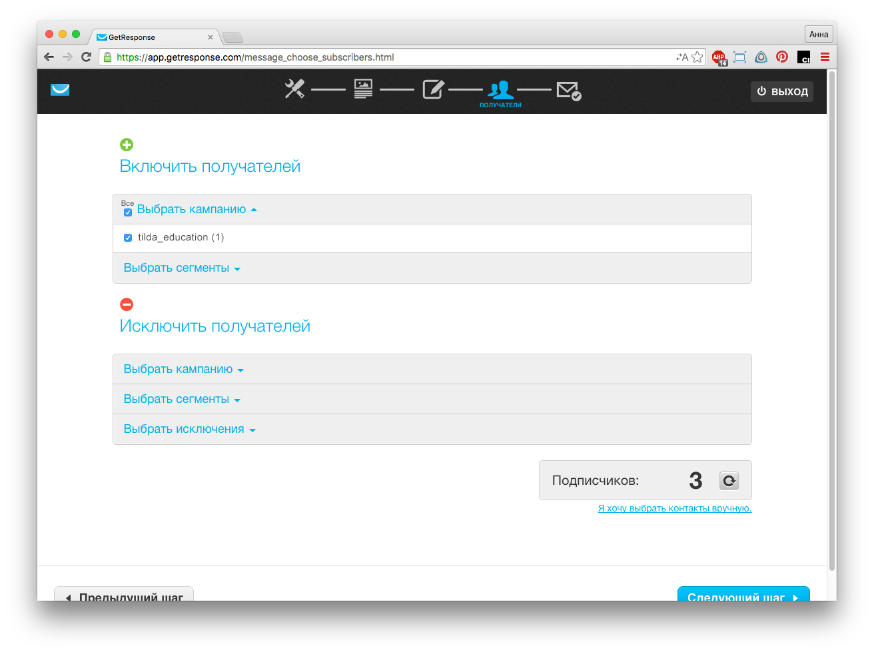Bookmark this page with the star

tap(697, 57)
